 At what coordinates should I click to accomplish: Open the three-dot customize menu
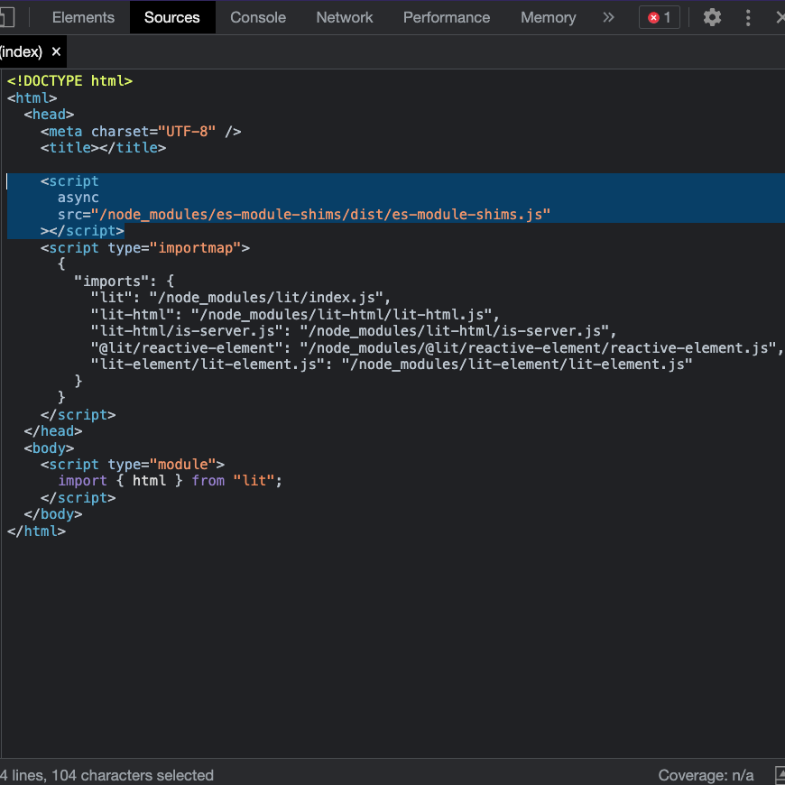tap(748, 17)
